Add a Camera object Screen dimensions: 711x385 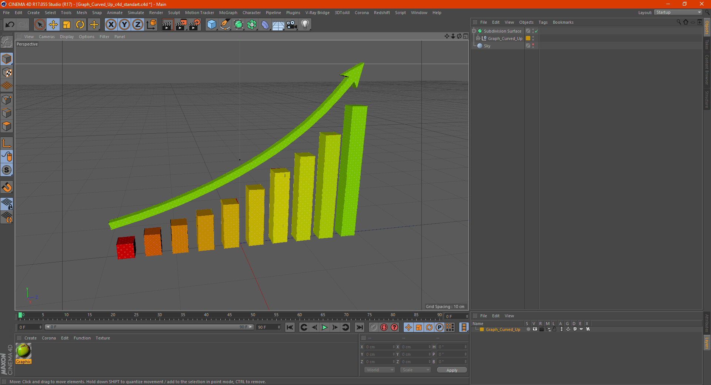tap(292, 25)
